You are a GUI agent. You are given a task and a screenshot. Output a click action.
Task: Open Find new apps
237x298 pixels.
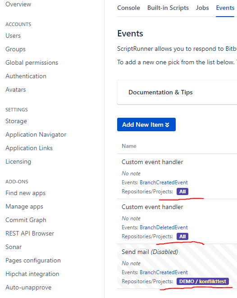click(26, 193)
